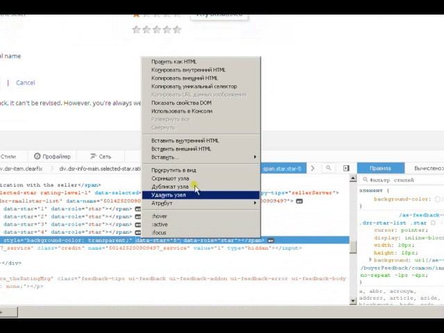Choose Копировать внутренний HTML
Viewport: 444px width, 333px height.
(x=200, y=70)
